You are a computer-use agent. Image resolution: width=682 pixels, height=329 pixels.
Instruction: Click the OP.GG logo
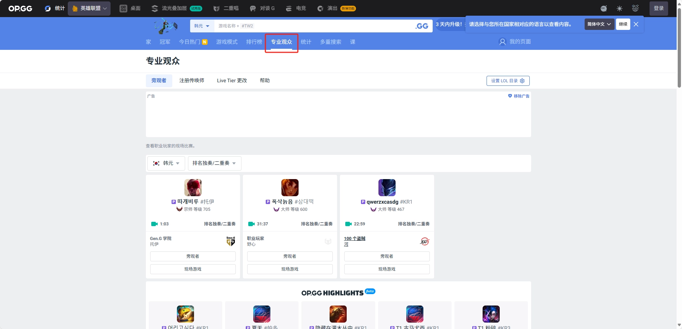click(x=20, y=9)
